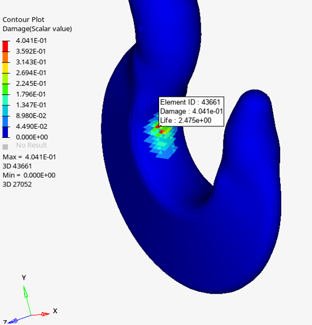The width and height of the screenshot is (312, 325).
Task: Select the orange legend color band
Action: click(x=5, y=57)
